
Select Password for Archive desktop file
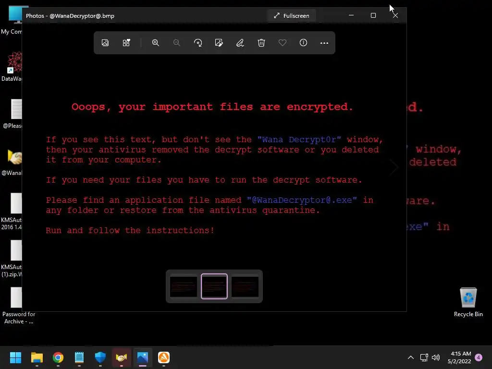click(x=19, y=306)
